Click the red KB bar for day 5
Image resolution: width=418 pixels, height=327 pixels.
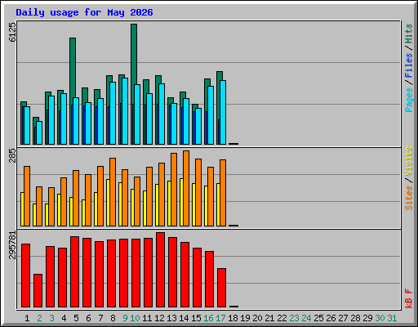pos(75,271)
